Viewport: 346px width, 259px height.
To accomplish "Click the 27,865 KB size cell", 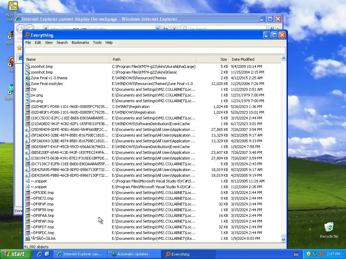I will tap(220, 129).
